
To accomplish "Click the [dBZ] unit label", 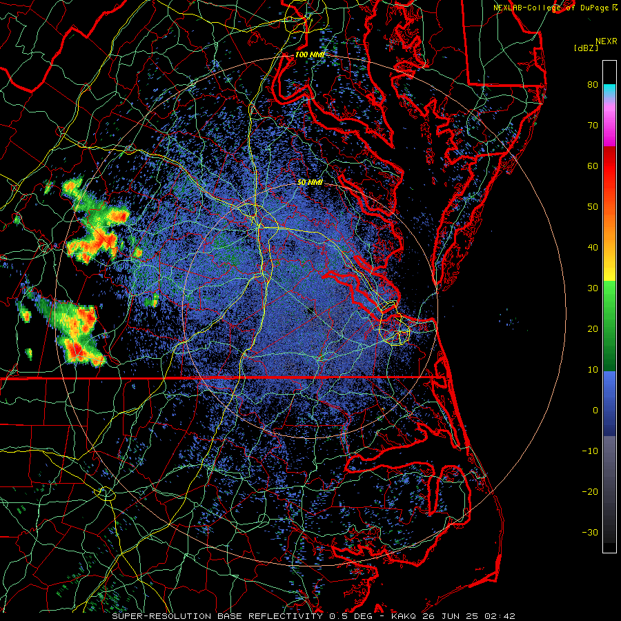I will [x=586, y=48].
